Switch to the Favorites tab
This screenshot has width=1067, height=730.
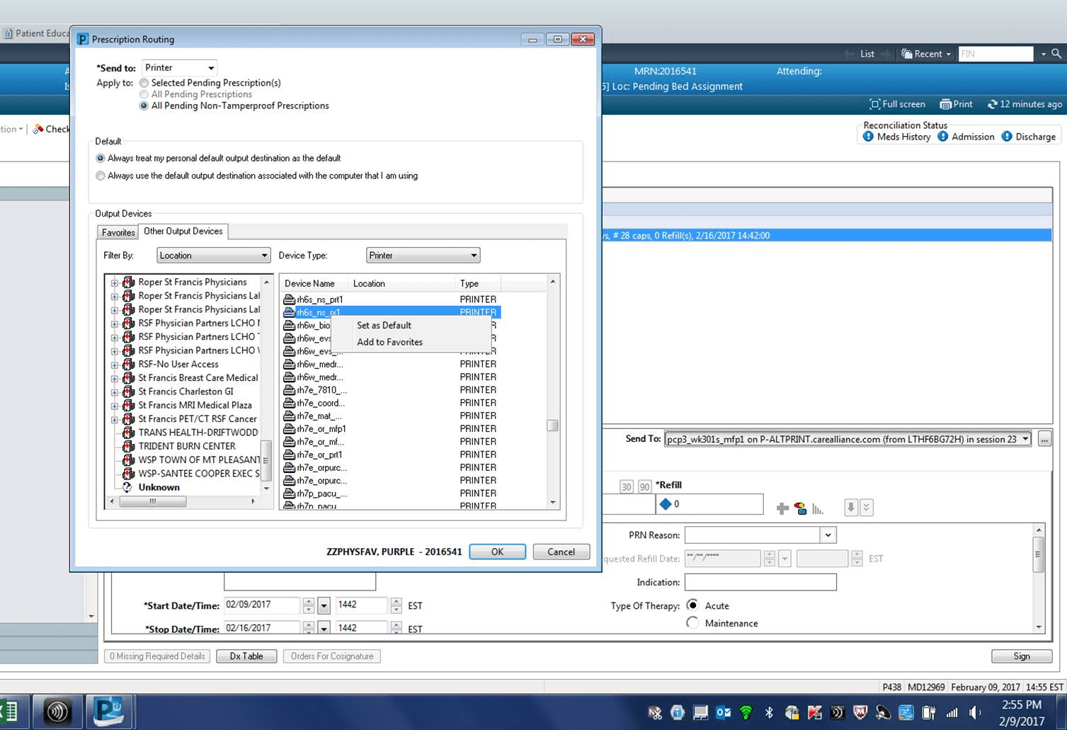click(x=118, y=232)
